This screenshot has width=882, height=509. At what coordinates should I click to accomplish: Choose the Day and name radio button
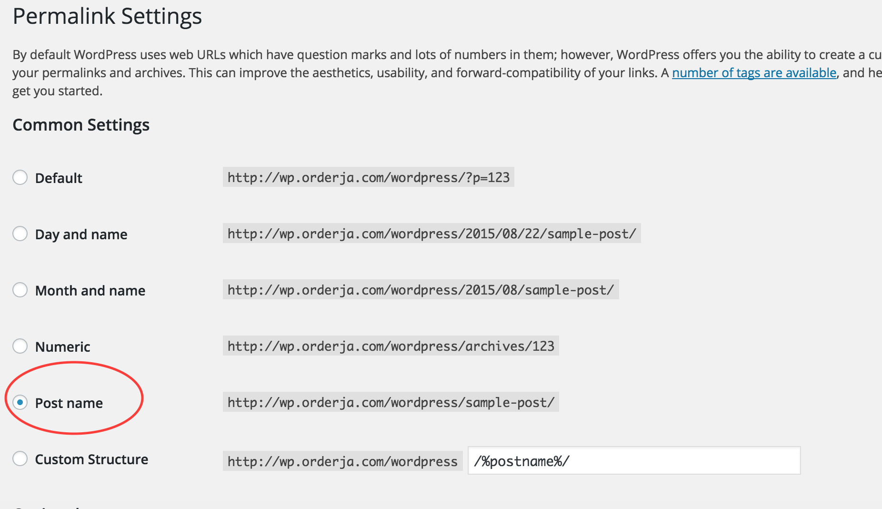pyautogui.click(x=20, y=234)
